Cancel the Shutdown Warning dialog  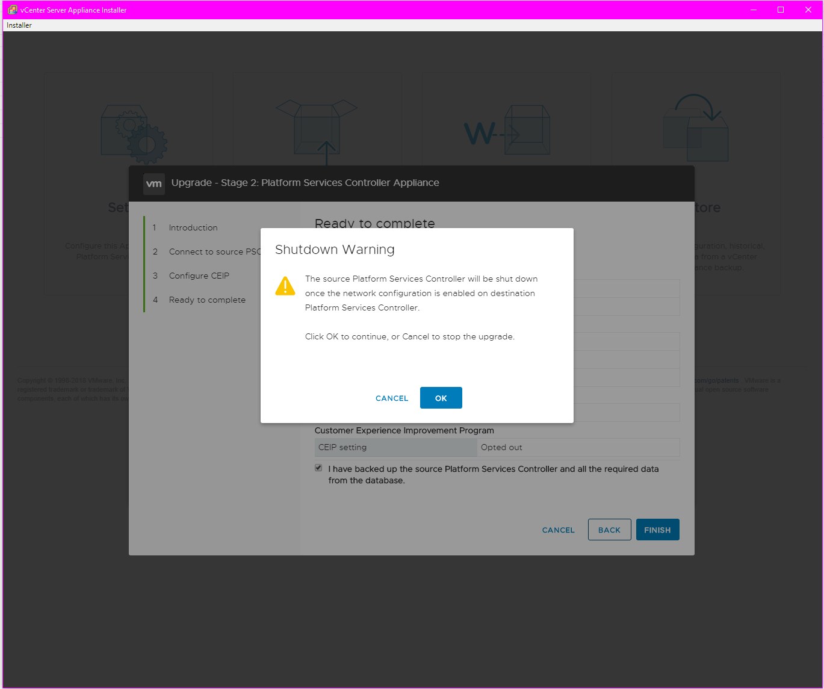pyautogui.click(x=392, y=398)
